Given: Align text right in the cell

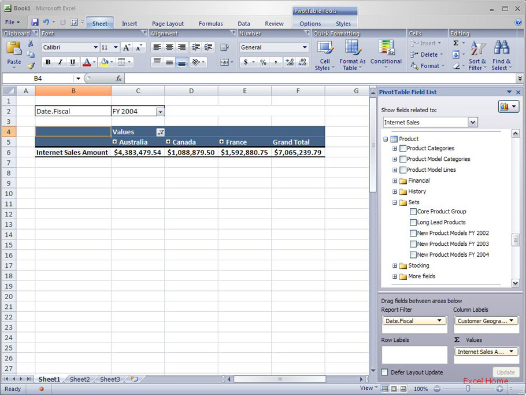Looking at the screenshot, I should click(x=181, y=47).
